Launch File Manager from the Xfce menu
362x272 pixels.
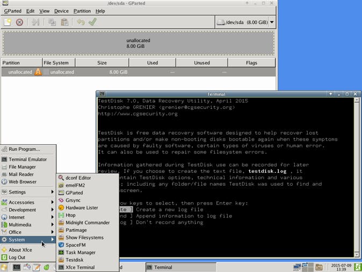[28, 167]
